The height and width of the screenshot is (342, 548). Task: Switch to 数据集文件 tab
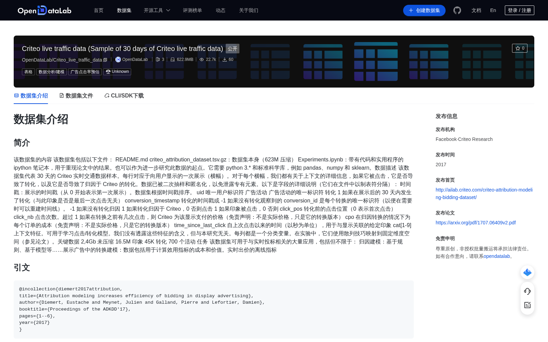pyautogui.click(x=76, y=96)
